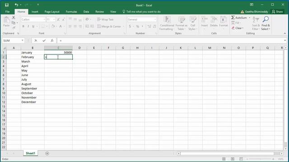Click the Increase Decimal icon
Viewport: 289px width, 162px height.
pos(149,27)
